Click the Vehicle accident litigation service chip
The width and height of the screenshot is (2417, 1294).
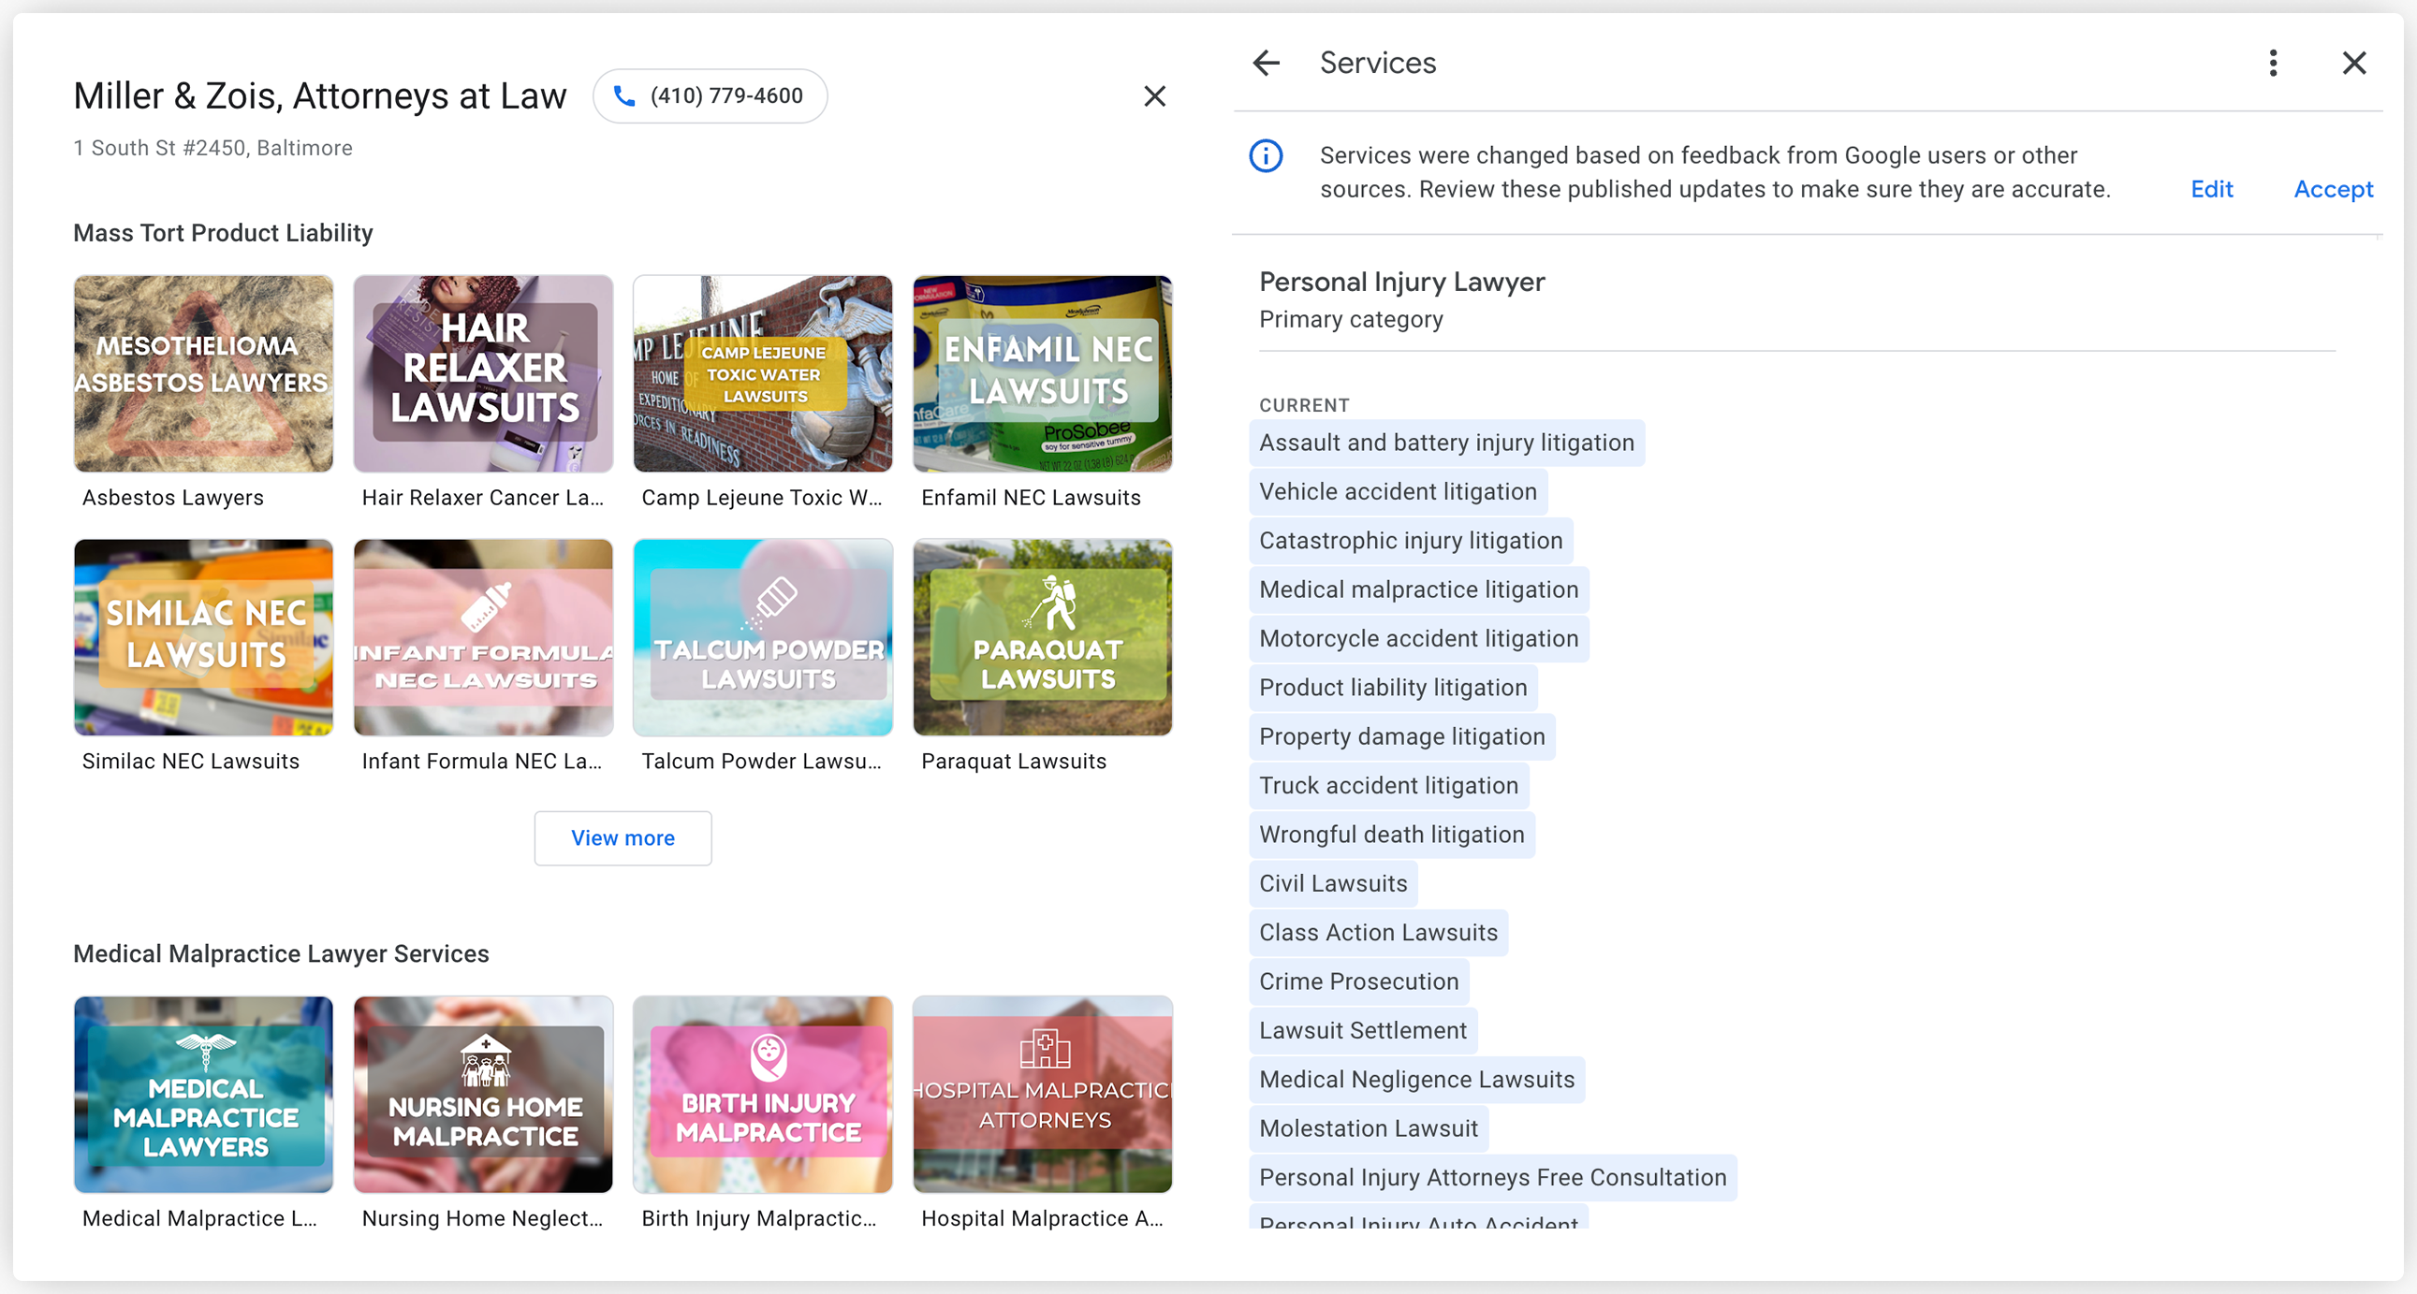(1397, 491)
